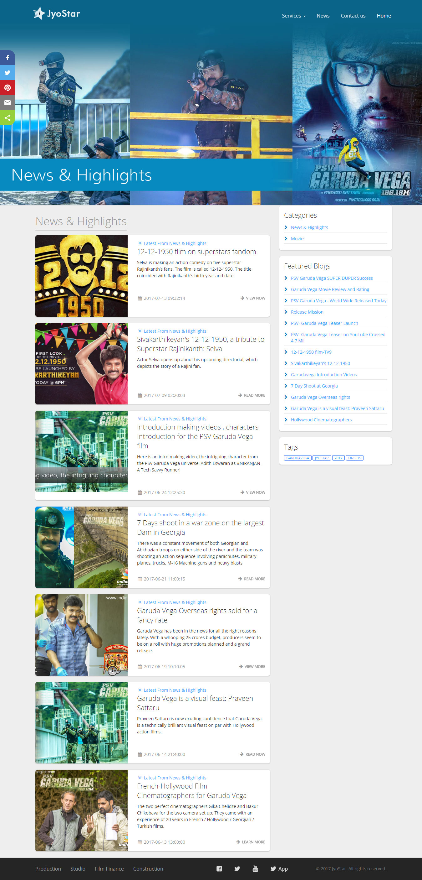
Task: Share page via the Twitter sidebar icon
Action: point(7,73)
